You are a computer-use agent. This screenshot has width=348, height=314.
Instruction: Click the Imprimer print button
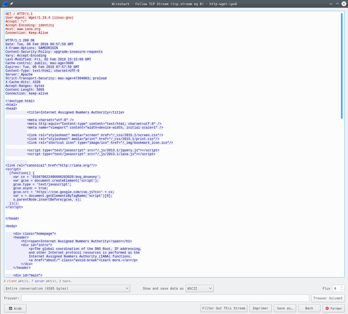(260, 308)
